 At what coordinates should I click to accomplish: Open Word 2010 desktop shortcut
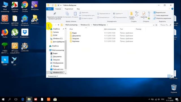35,20
